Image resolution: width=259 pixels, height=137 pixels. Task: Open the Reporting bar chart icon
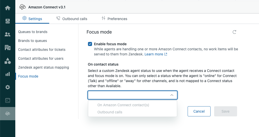[8, 74]
